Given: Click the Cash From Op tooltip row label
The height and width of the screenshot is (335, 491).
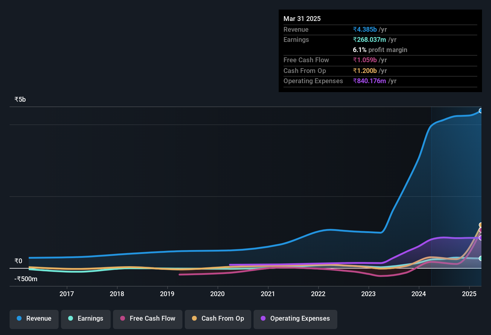Looking at the screenshot, I should (x=305, y=71).
